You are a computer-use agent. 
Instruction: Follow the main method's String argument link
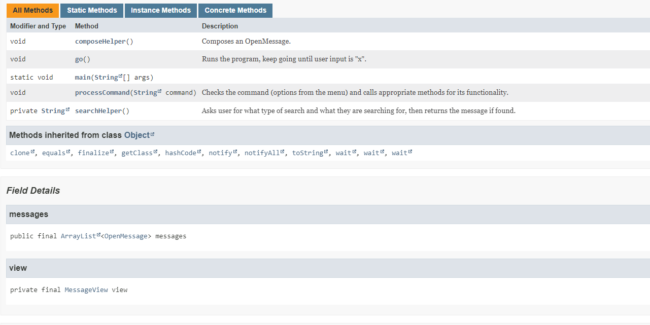coord(107,77)
